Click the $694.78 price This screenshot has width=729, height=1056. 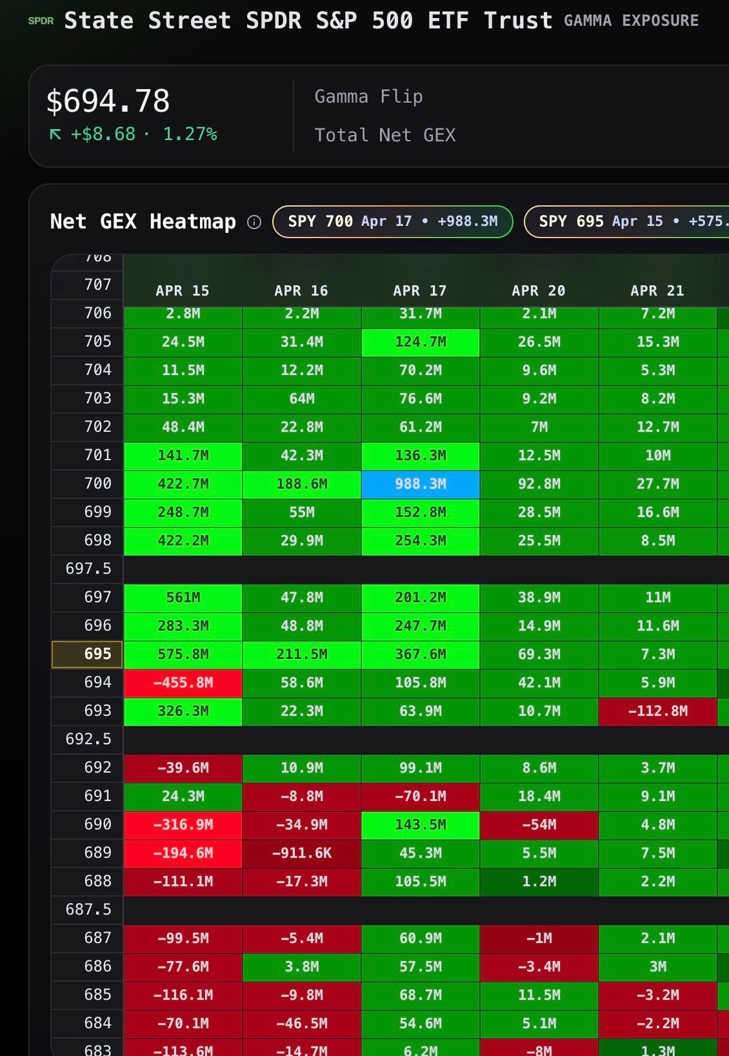click(x=108, y=101)
